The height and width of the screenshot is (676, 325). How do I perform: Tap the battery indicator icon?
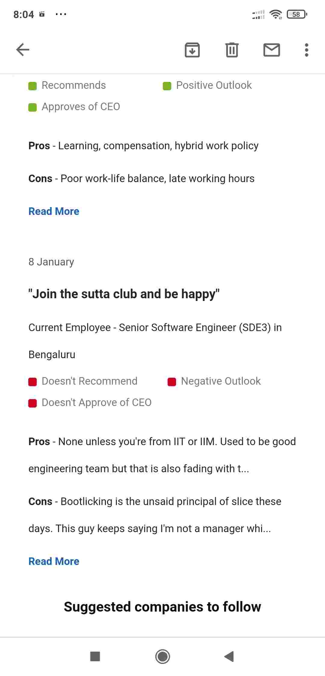coord(297,14)
